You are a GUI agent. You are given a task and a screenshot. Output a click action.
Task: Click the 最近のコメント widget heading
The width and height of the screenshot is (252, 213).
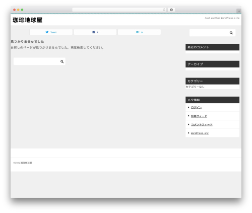click(x=212, y=47)
